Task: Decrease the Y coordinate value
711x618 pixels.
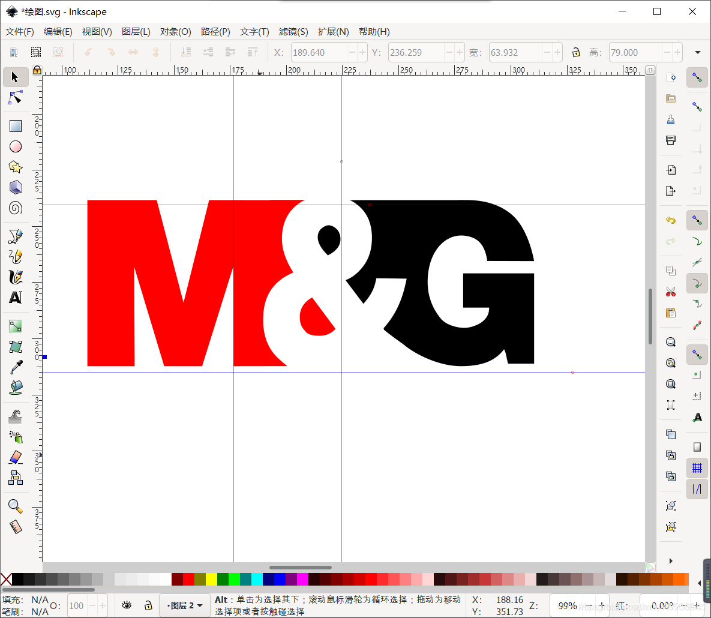Action: pyautogui.click(x=449, y=53)
